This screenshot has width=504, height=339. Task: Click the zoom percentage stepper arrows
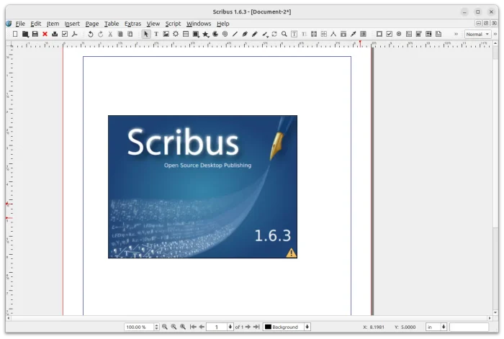156,327
